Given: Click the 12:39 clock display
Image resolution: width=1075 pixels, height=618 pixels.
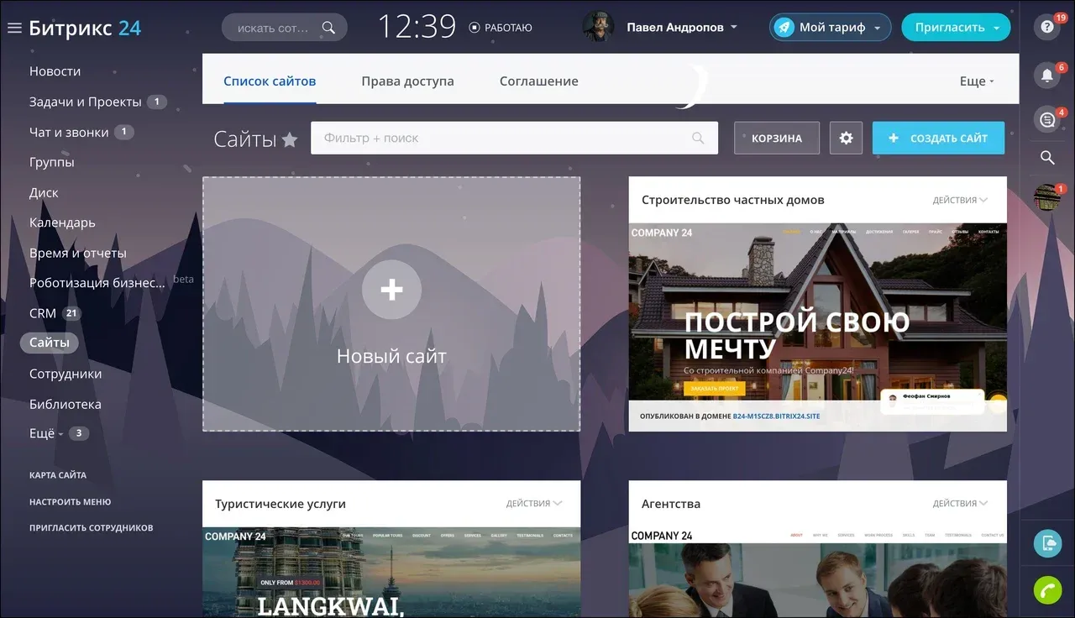Looking at the screenshot, I should (417, 27).
